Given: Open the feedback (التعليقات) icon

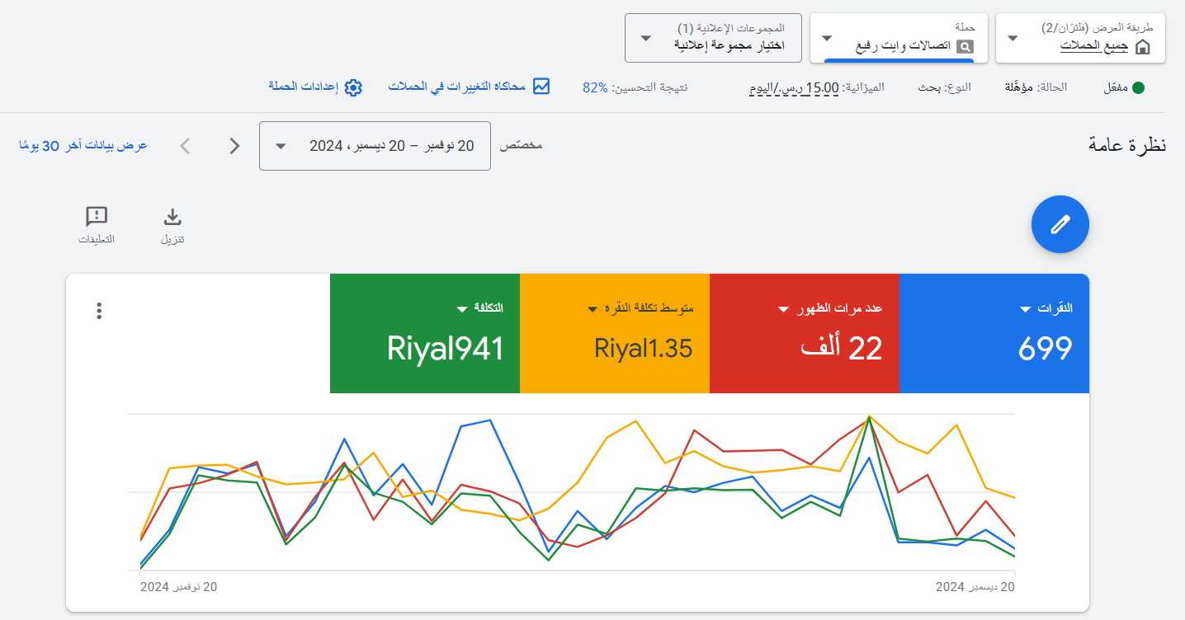Looking at the screenshot, I should pos(97,217).
